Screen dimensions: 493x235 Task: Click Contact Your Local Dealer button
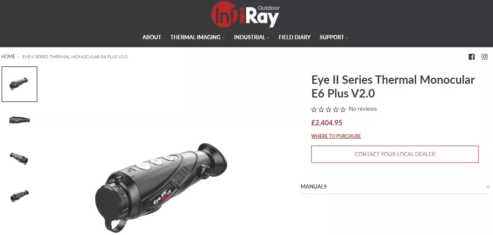(395, 154)
